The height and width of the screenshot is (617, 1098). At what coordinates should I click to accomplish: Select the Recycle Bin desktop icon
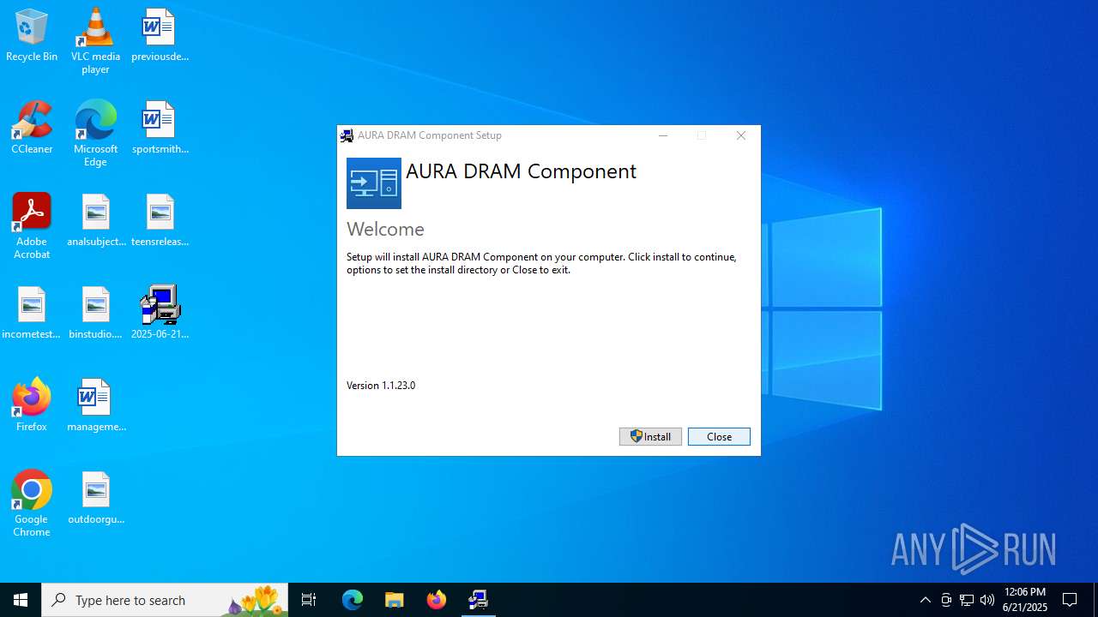coord(32,36)
